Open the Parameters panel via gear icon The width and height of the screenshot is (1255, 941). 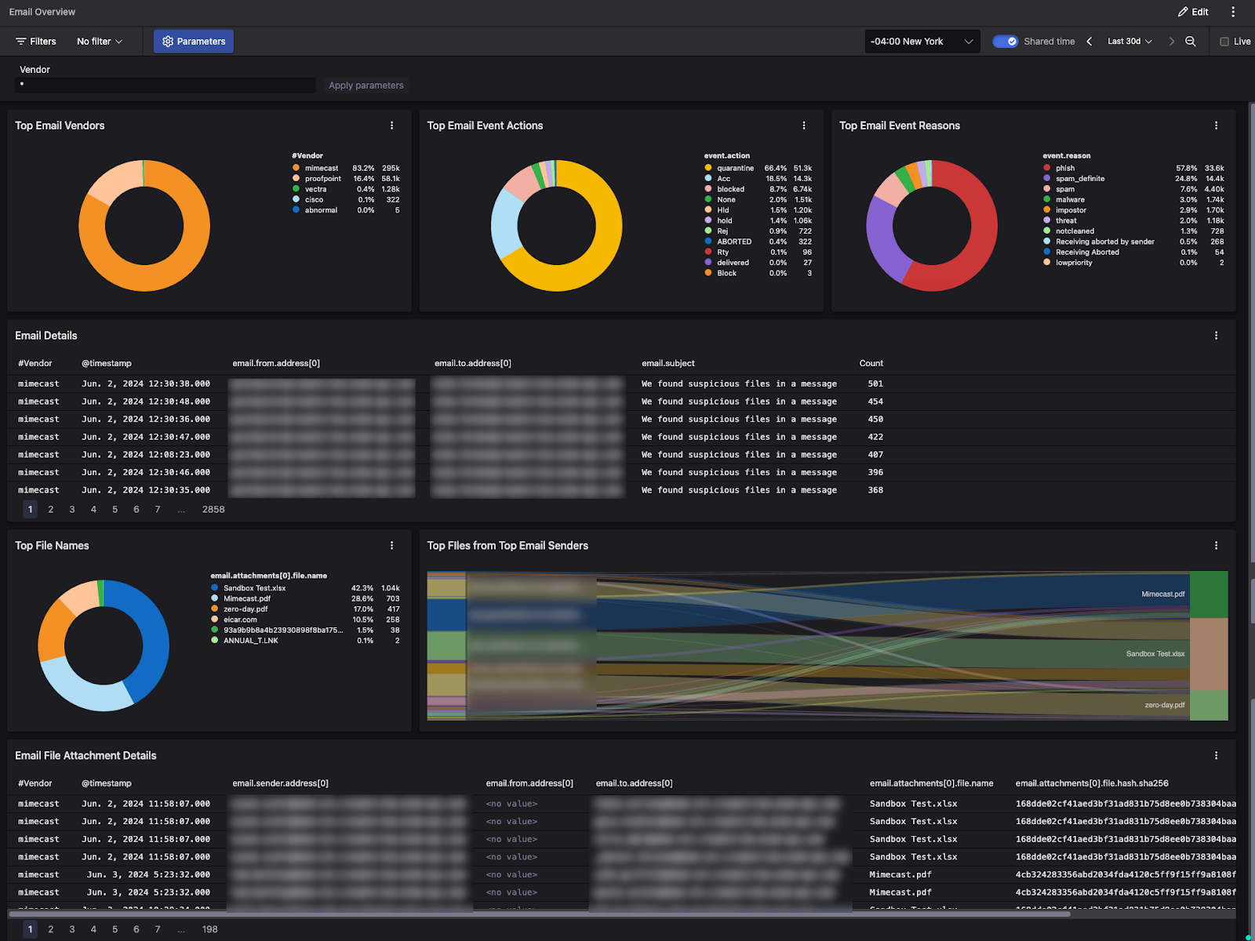tap(167, 41)
